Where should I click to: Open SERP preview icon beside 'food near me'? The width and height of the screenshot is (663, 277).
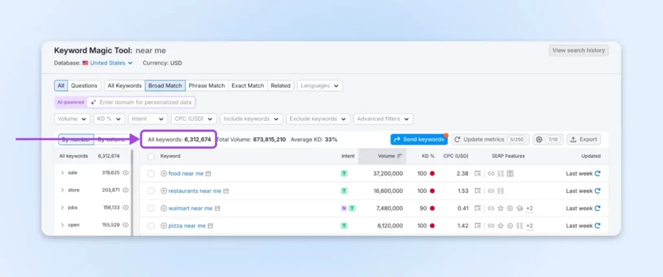[x=208, y=173]
